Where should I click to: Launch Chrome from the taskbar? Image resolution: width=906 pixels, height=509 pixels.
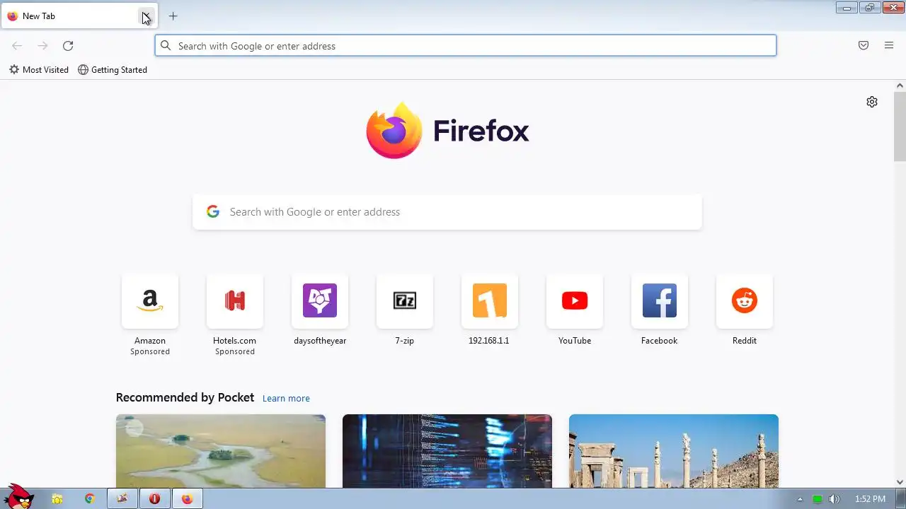tap(90, 499)
